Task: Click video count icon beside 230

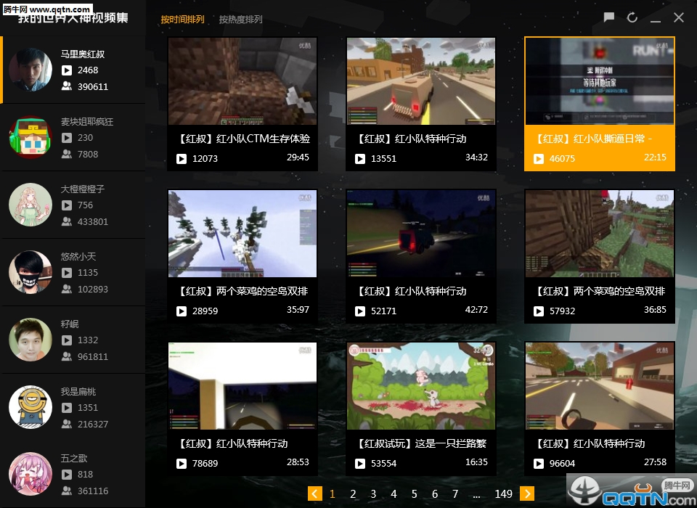Action: [x=67, y=138]
